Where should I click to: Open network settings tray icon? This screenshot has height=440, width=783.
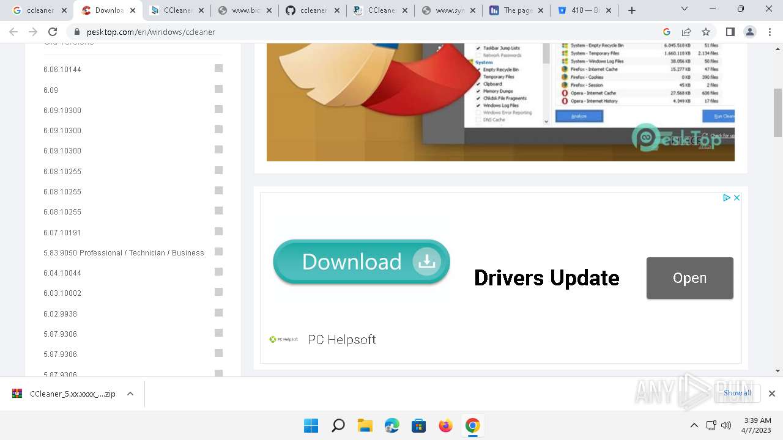pos(711,425)
